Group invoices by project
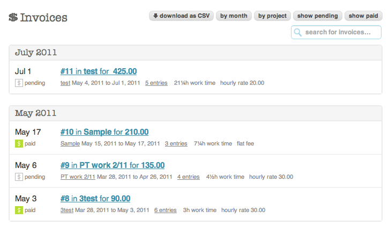 [272, 16]
